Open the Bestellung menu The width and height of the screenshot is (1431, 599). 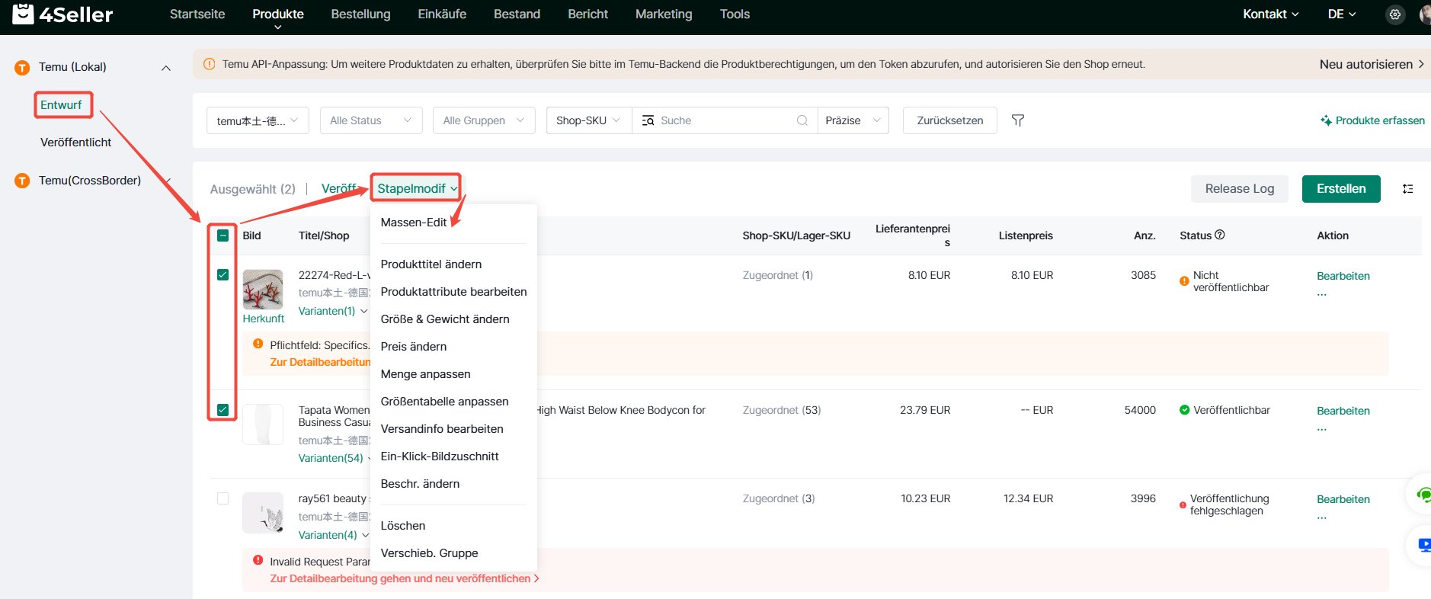(360, 14)
